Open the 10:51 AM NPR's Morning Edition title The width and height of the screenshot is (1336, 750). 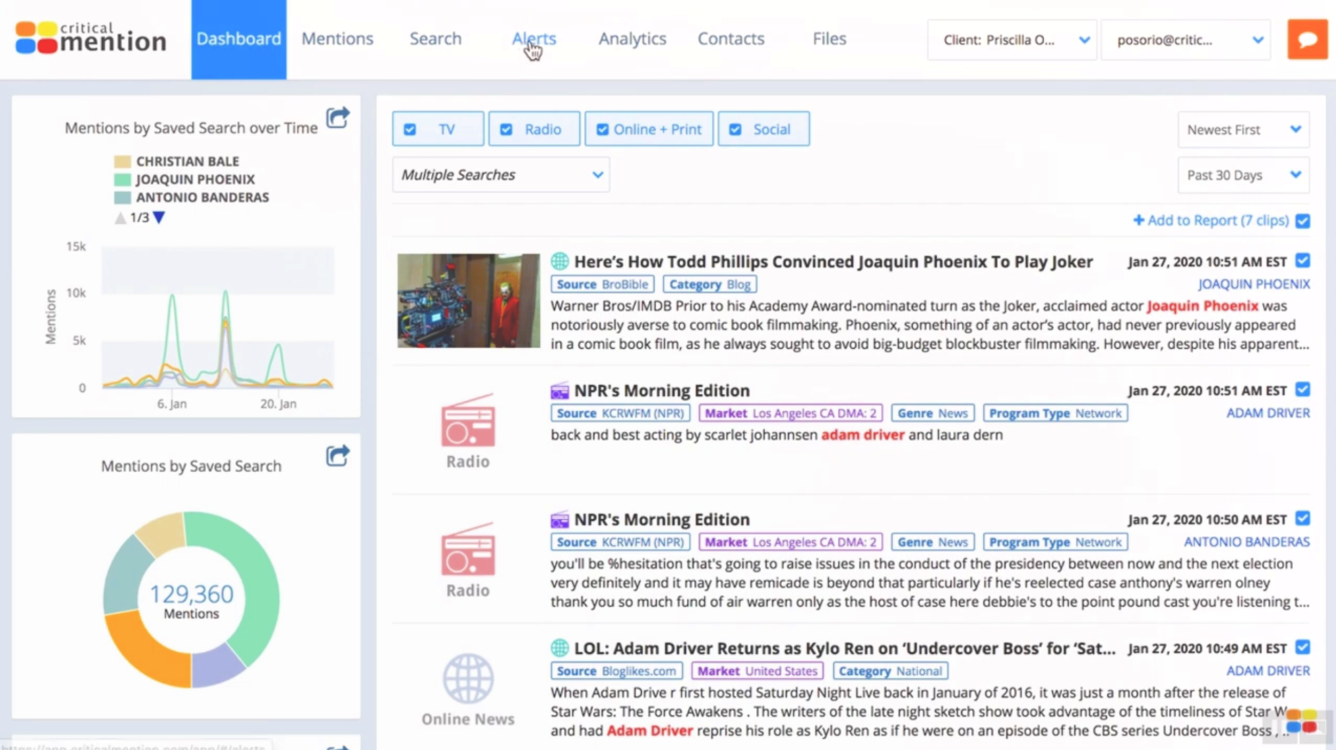pyautogui.click(x=662, y=390)
